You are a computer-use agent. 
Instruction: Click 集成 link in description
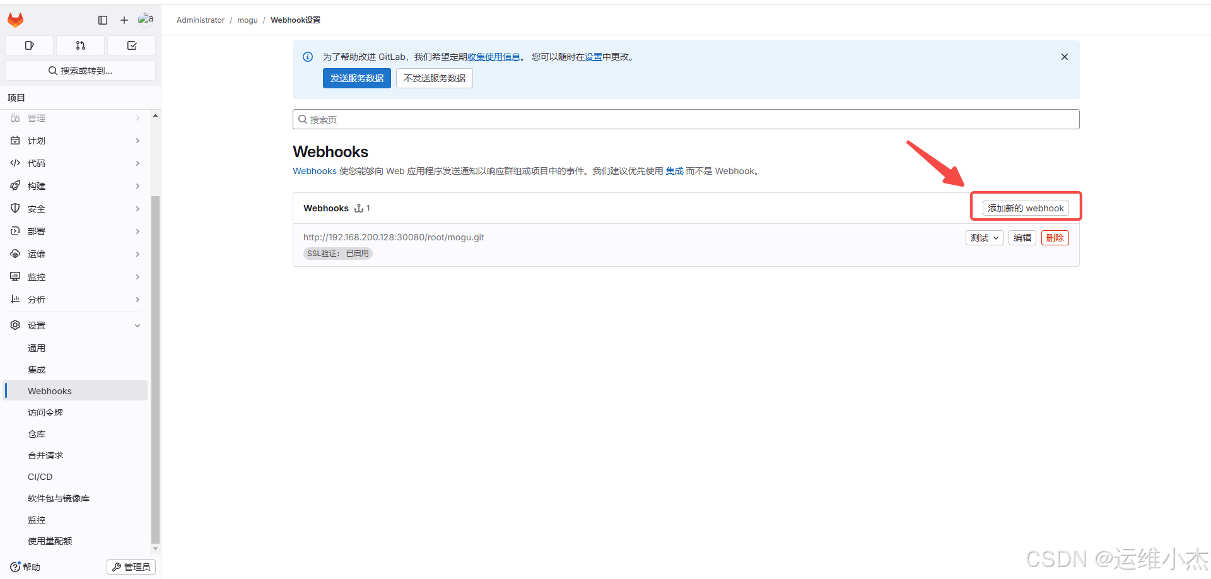pos(674,171)
